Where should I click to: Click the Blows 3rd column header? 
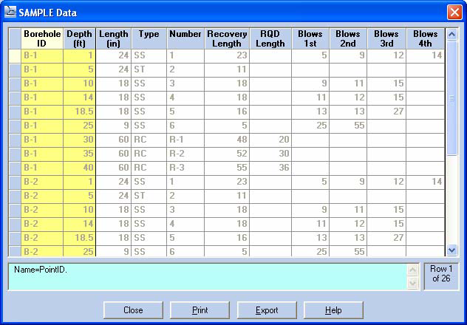coord(386,38)
